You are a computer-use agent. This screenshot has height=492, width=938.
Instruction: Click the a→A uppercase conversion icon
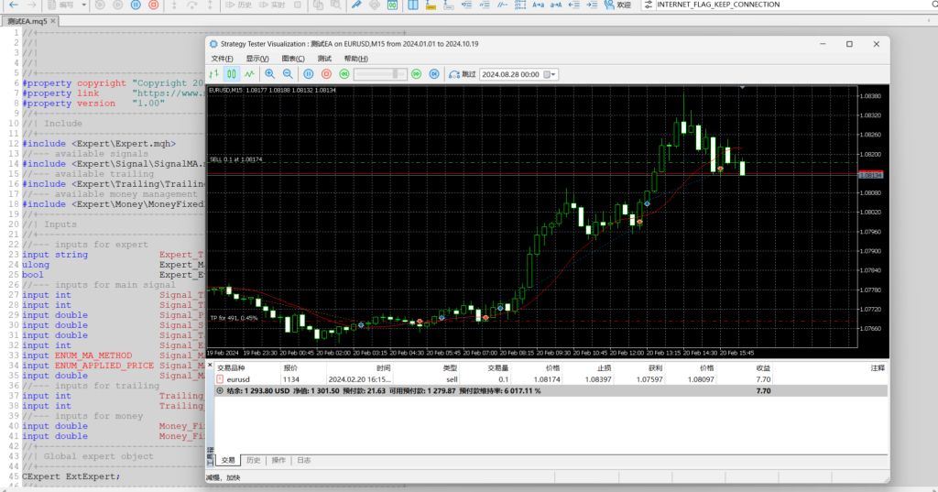click(556, 5)
